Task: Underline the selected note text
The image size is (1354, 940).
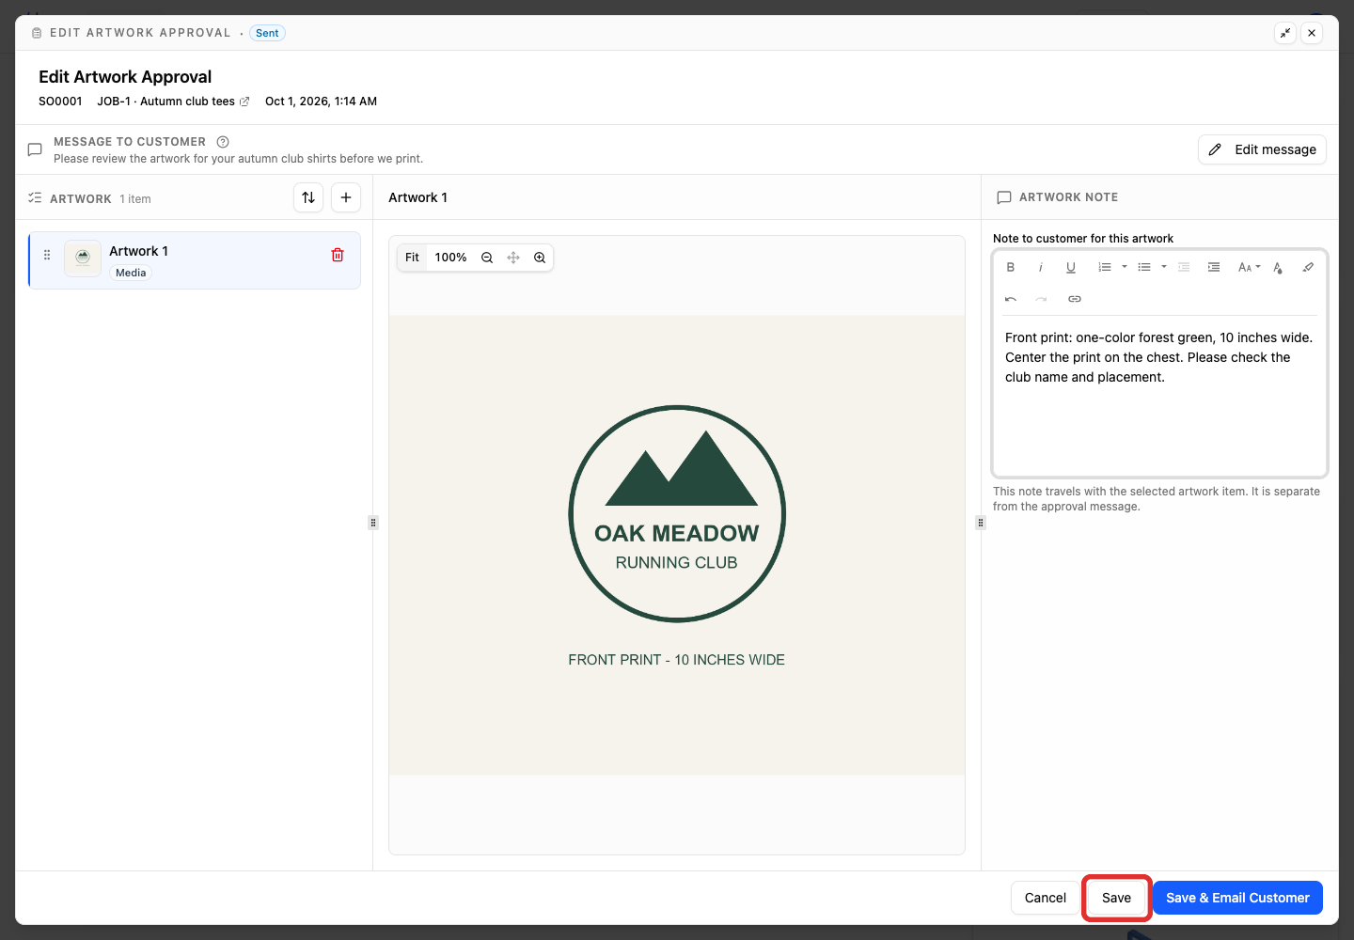Action: (1071, 267)
